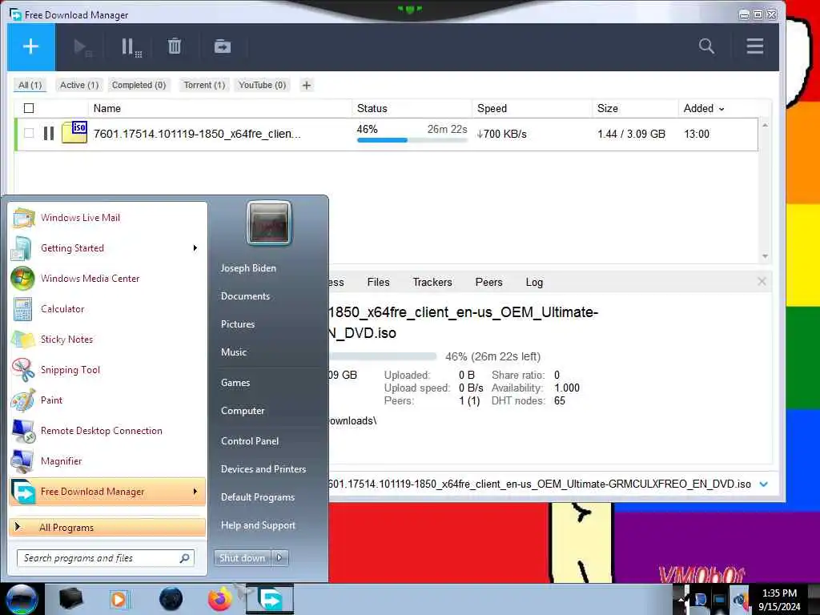Viewport: 820px width, 615px height.
Task: Click the user account picture
Action: [x=269, y=223]
